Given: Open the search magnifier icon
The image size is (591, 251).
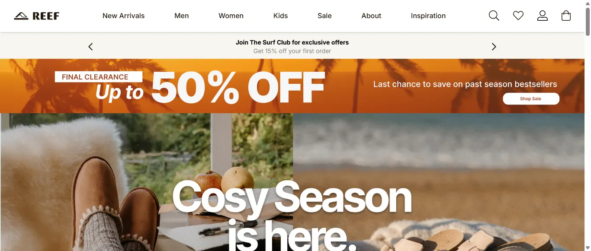Looking at the screenshot, I should (x=494, y=16).
